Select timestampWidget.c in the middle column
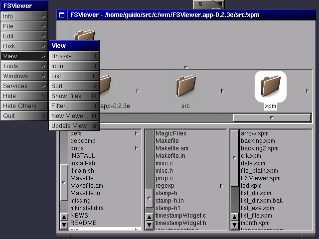This screenshot has width=319, height=239. [x=180, y=215]
